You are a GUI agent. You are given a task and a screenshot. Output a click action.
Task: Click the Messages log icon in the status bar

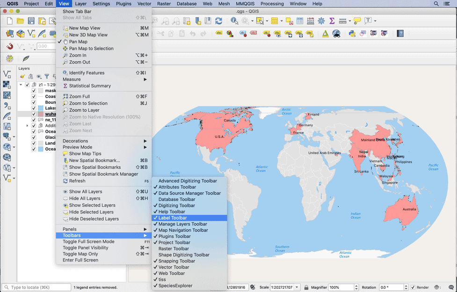point(451,287)
